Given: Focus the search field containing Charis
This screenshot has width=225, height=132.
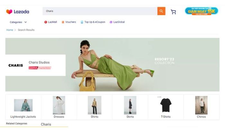Looking at the screenshot, I should [x=100, y=11].
